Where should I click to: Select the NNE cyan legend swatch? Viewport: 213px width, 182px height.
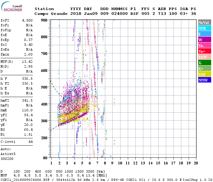click(204, 28)
